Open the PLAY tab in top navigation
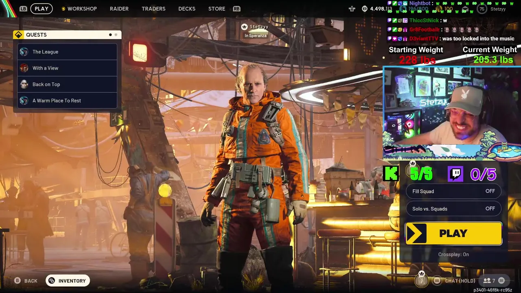This screenshot has width=521, height=293. click(x=41, y=9)
